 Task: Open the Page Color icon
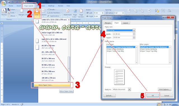point(75,11)
